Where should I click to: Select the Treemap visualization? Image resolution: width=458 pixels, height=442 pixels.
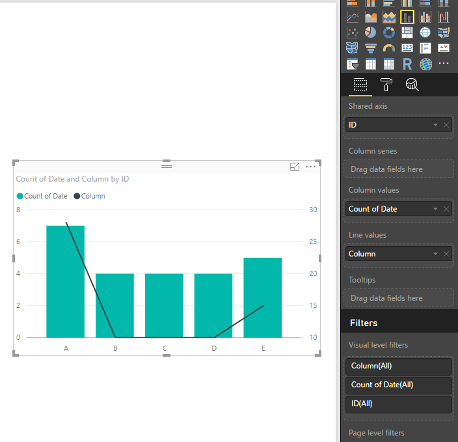point(407,33)
